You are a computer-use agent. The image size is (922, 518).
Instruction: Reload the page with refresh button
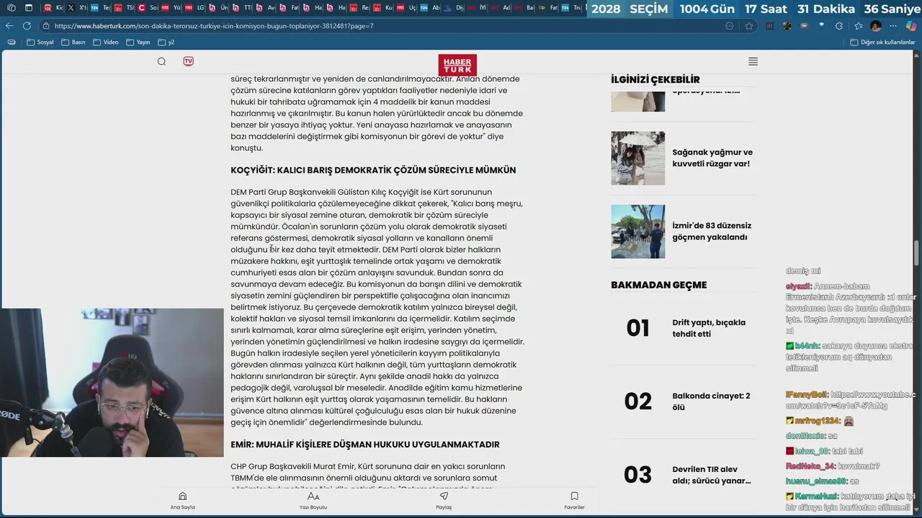point(27,25)
